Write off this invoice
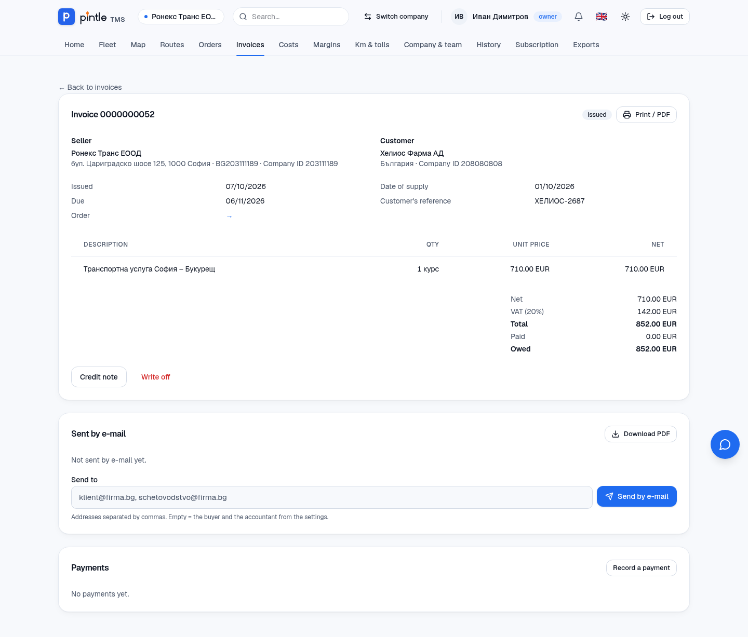The image size is (748, 637). (x=156, y=377)
